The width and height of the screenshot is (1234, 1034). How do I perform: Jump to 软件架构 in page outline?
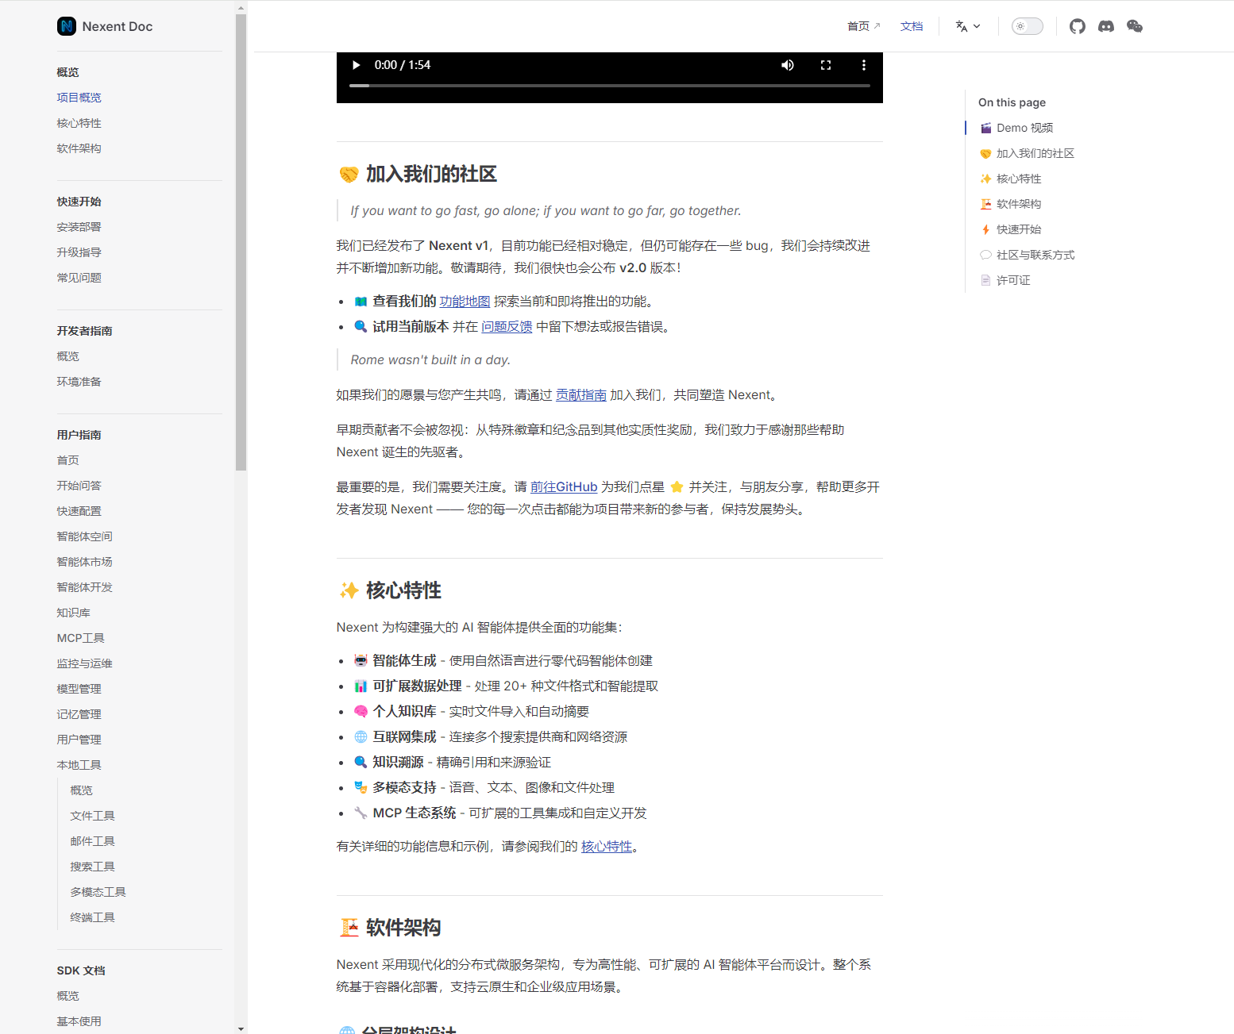[x=1010, y=204]
